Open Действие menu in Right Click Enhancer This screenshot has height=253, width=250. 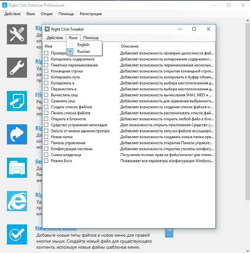tap(12, 14)
